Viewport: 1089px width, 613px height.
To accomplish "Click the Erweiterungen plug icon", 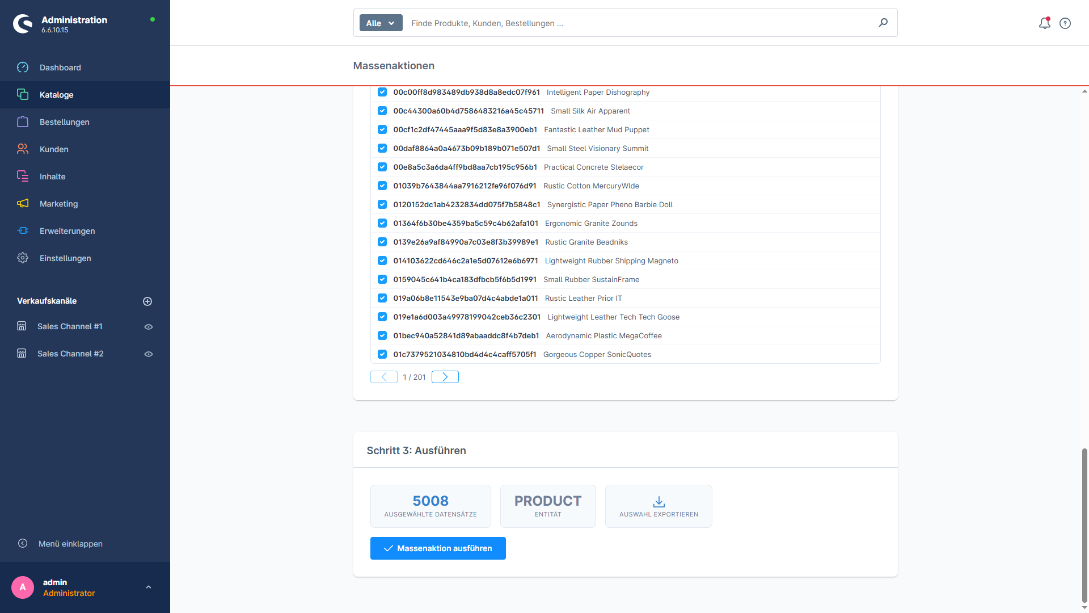I will [23, 231].
